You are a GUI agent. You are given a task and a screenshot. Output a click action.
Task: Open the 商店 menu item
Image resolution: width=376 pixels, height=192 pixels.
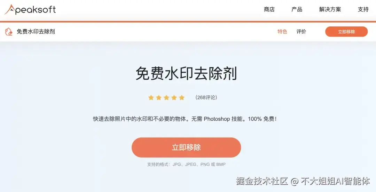269,9
